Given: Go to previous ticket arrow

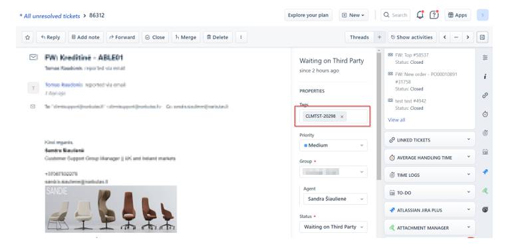Looking at the screenshot, I should tap(445, 37).
